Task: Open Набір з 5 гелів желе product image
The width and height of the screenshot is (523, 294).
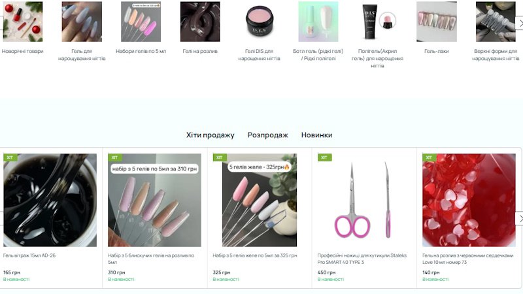Action: coord(259,200)
